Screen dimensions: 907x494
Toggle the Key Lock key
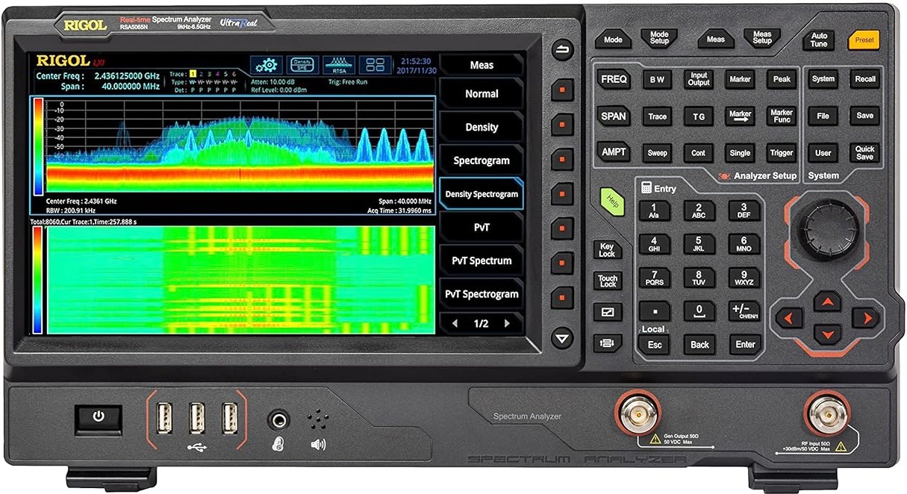(x=607, y=250)
